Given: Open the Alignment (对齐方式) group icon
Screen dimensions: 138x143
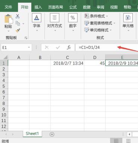Looking at the screenshot, I should 54,18.
